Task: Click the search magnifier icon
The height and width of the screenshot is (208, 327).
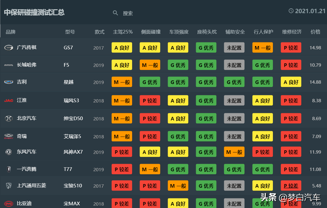Action: (x=115, y=13)
